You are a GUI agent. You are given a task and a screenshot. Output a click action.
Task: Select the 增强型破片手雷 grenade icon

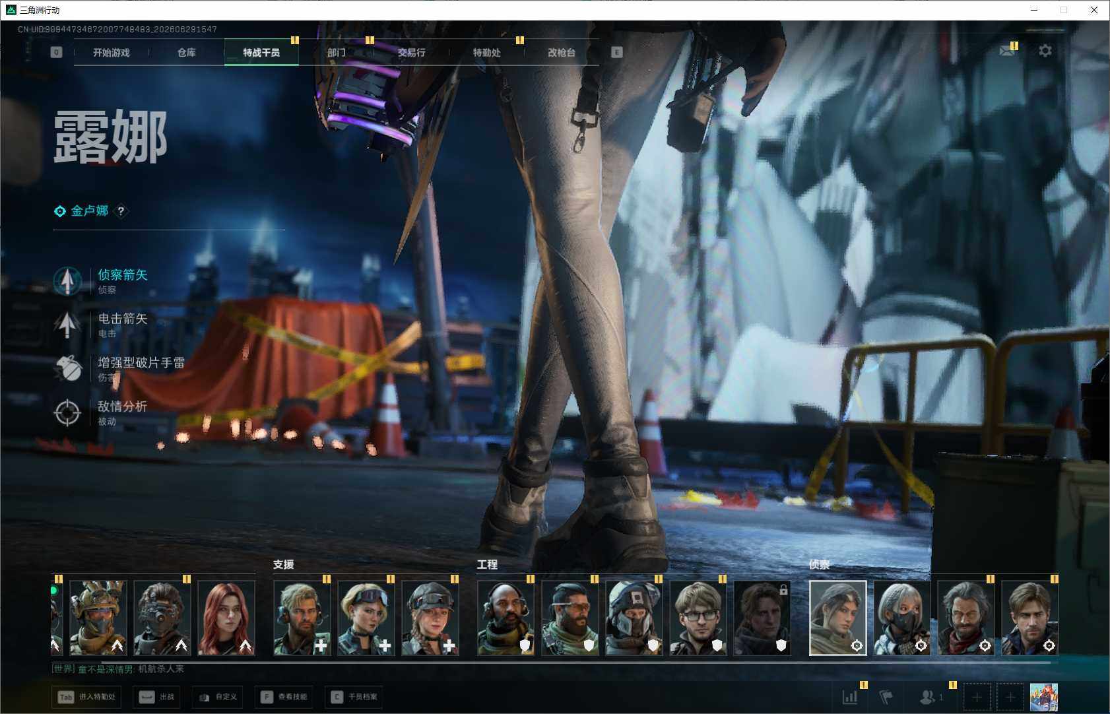tap(67, 368)
